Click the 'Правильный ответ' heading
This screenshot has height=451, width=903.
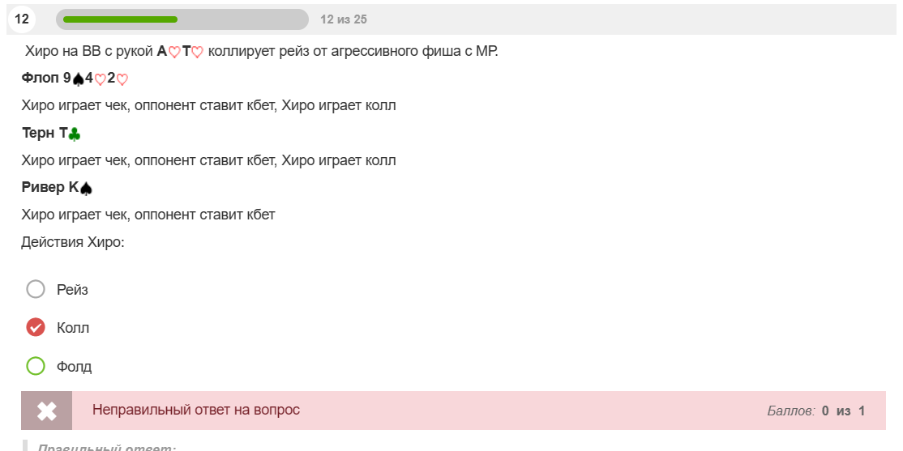point(106,448)
